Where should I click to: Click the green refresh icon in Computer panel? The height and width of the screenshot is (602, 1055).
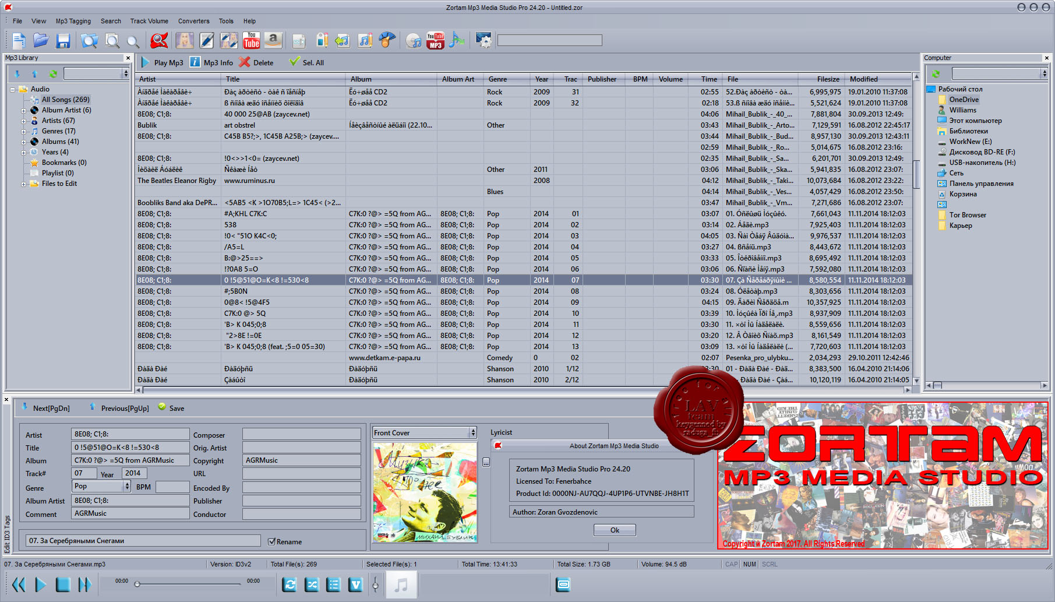[x=936, y=74]
